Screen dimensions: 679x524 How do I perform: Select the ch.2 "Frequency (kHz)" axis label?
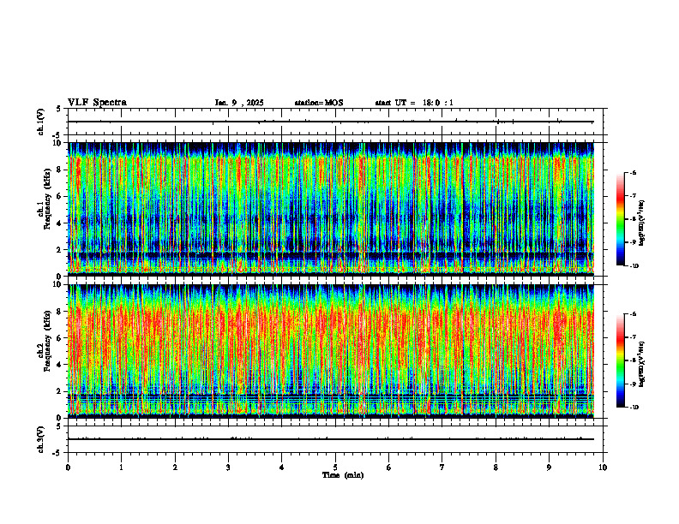click(48, 341)
